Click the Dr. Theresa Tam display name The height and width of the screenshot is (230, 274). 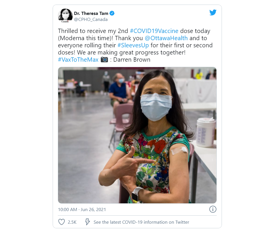pos(91,13)
